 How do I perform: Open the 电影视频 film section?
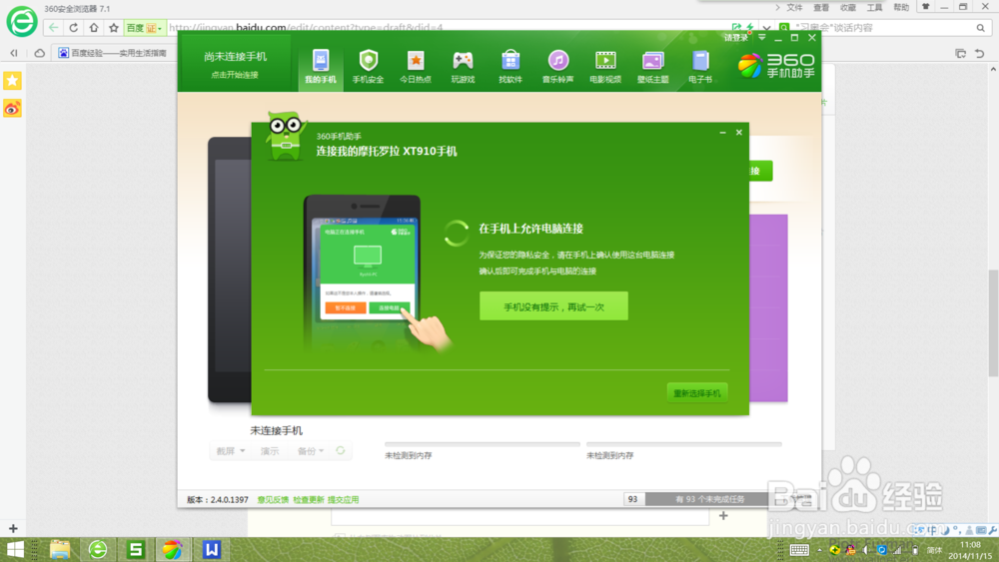point(605,66)
